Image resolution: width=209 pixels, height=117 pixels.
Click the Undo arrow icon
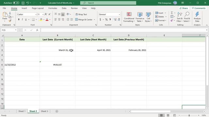[x=27, y=3]
